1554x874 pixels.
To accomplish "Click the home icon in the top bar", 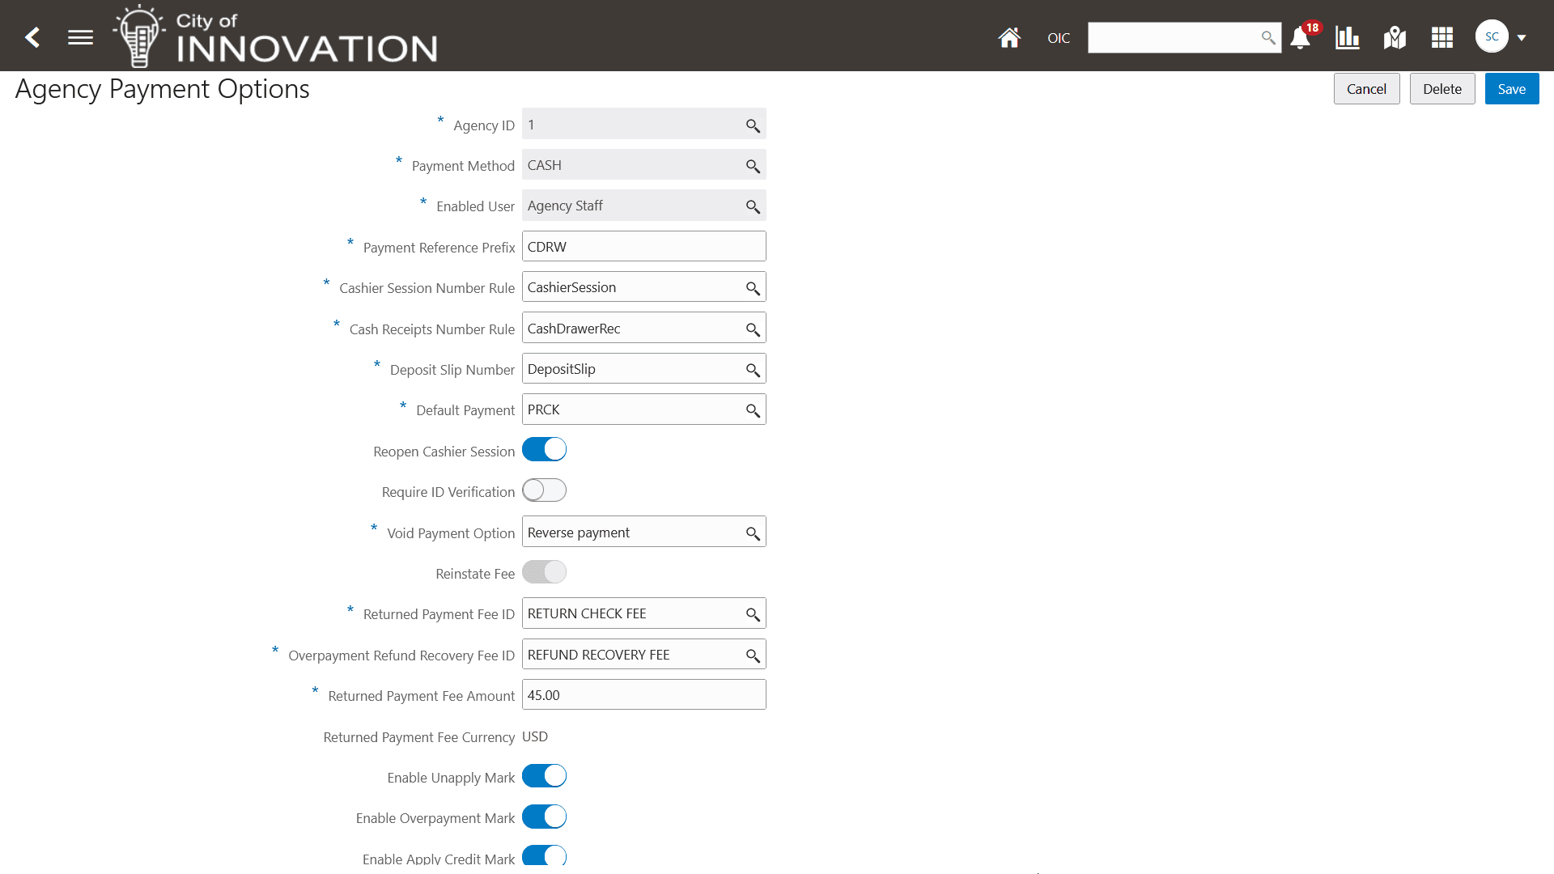I will [x=1009, y=37].
